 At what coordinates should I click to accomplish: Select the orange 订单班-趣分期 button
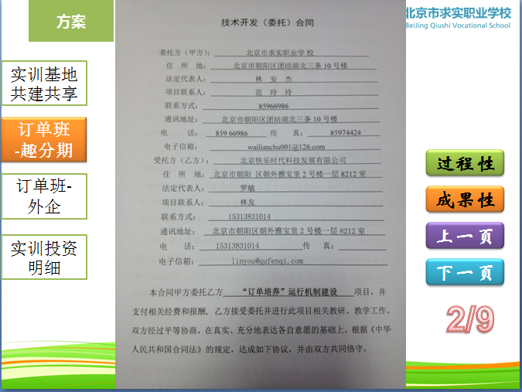click(44, 139)
